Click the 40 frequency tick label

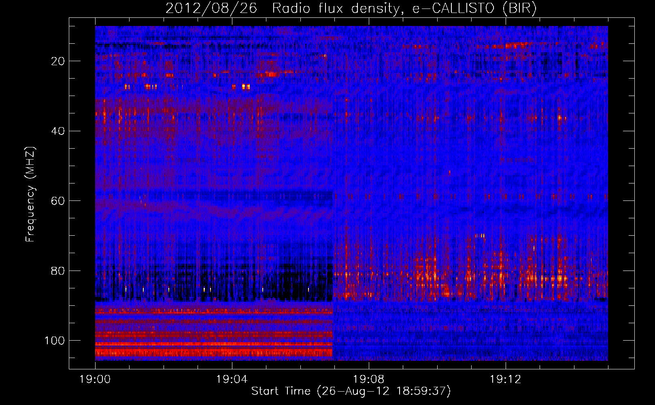(58, 131)
